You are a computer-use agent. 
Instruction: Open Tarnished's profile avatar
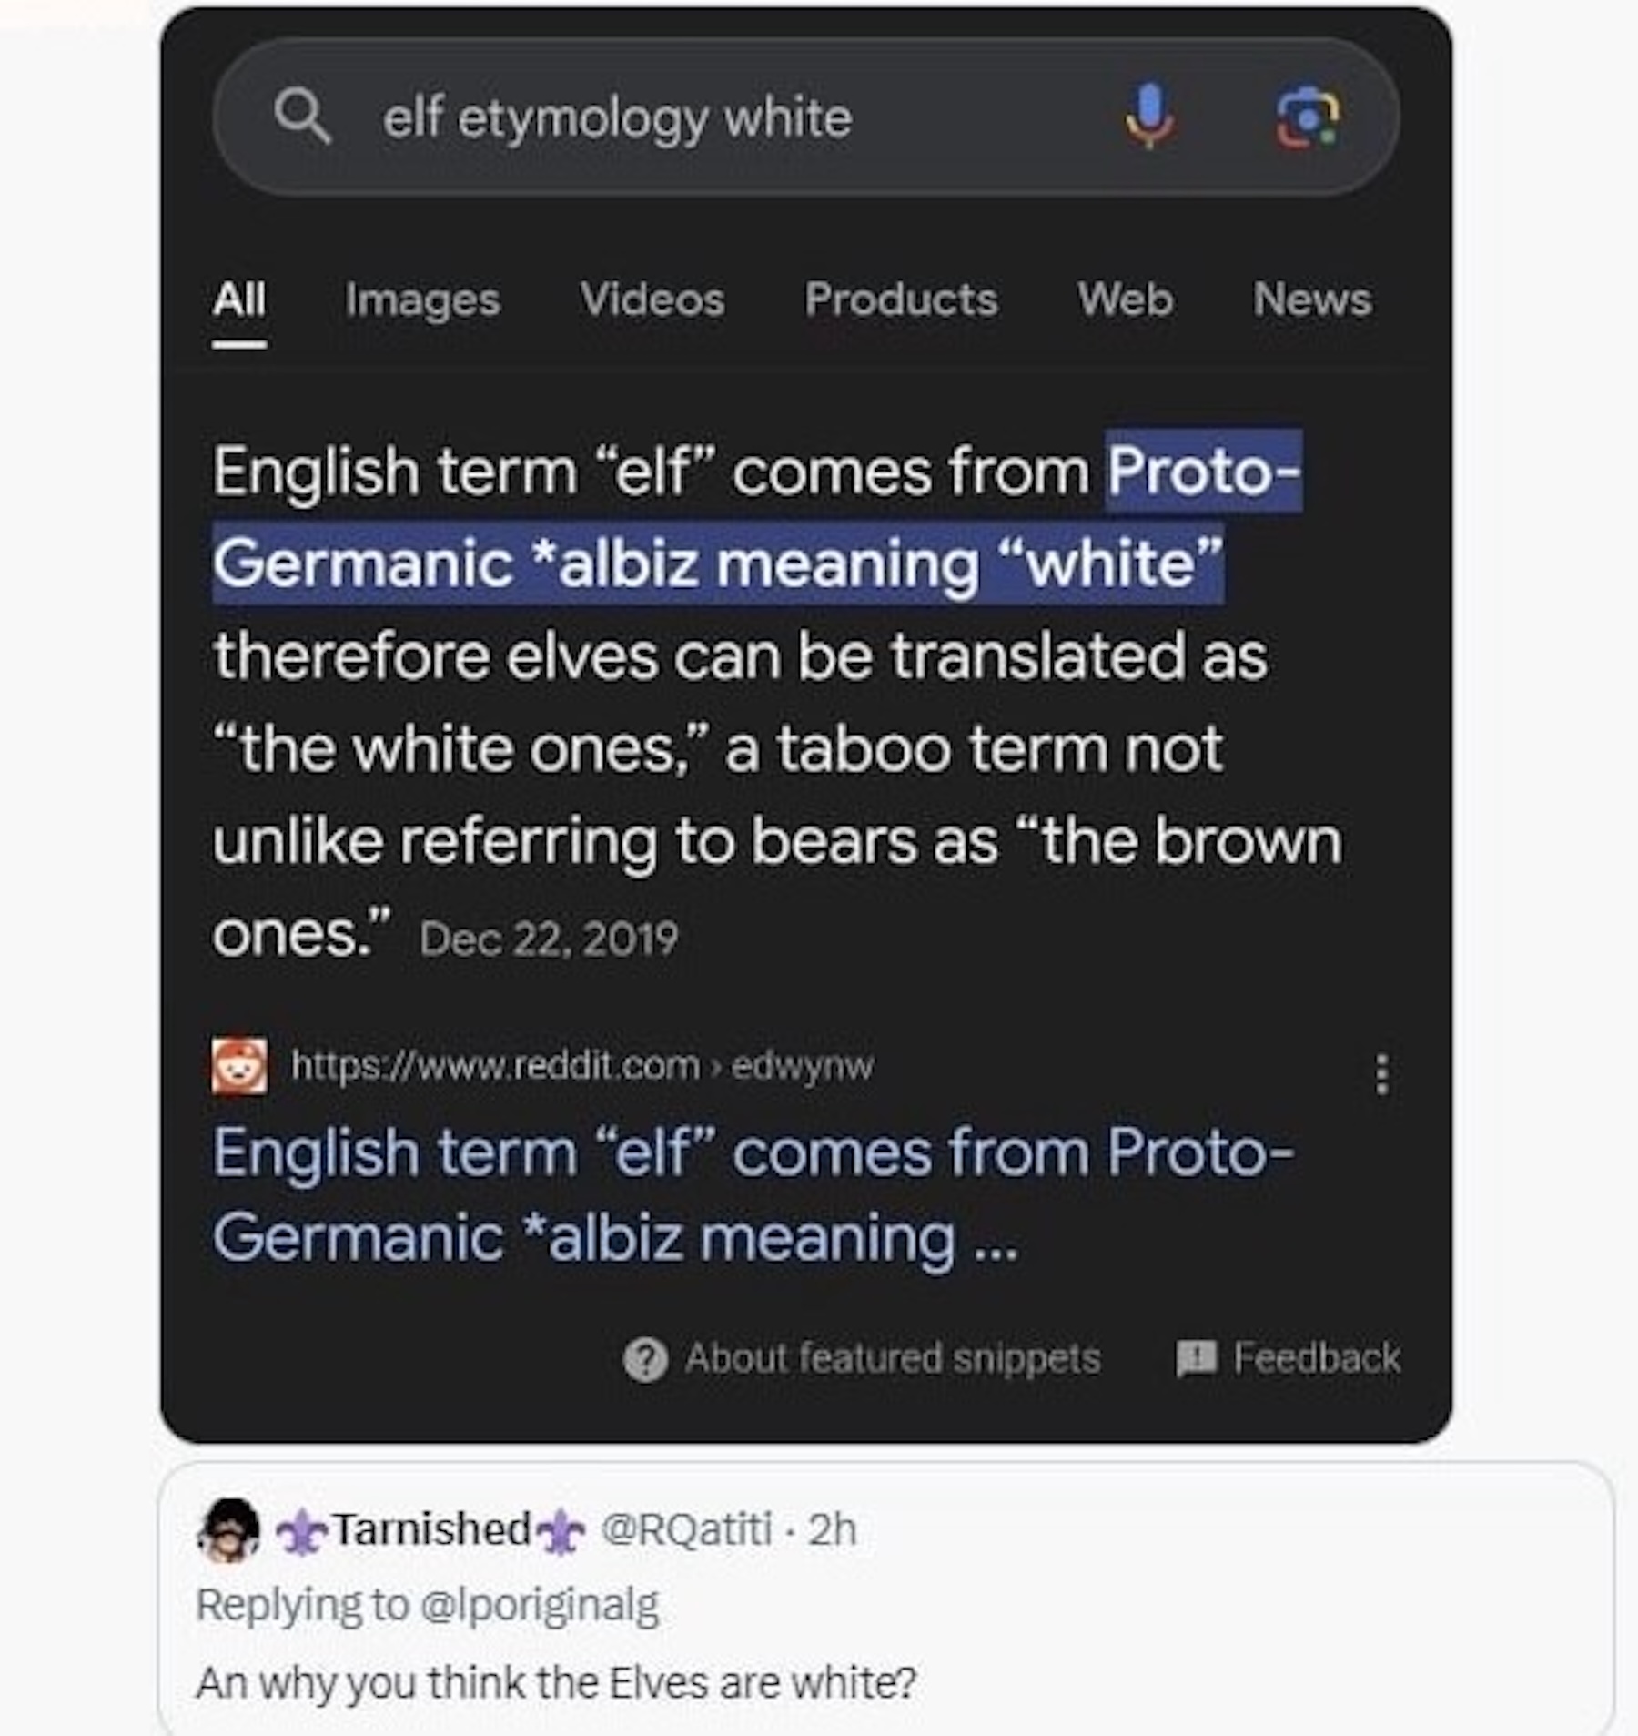(x=227, y=1529)
